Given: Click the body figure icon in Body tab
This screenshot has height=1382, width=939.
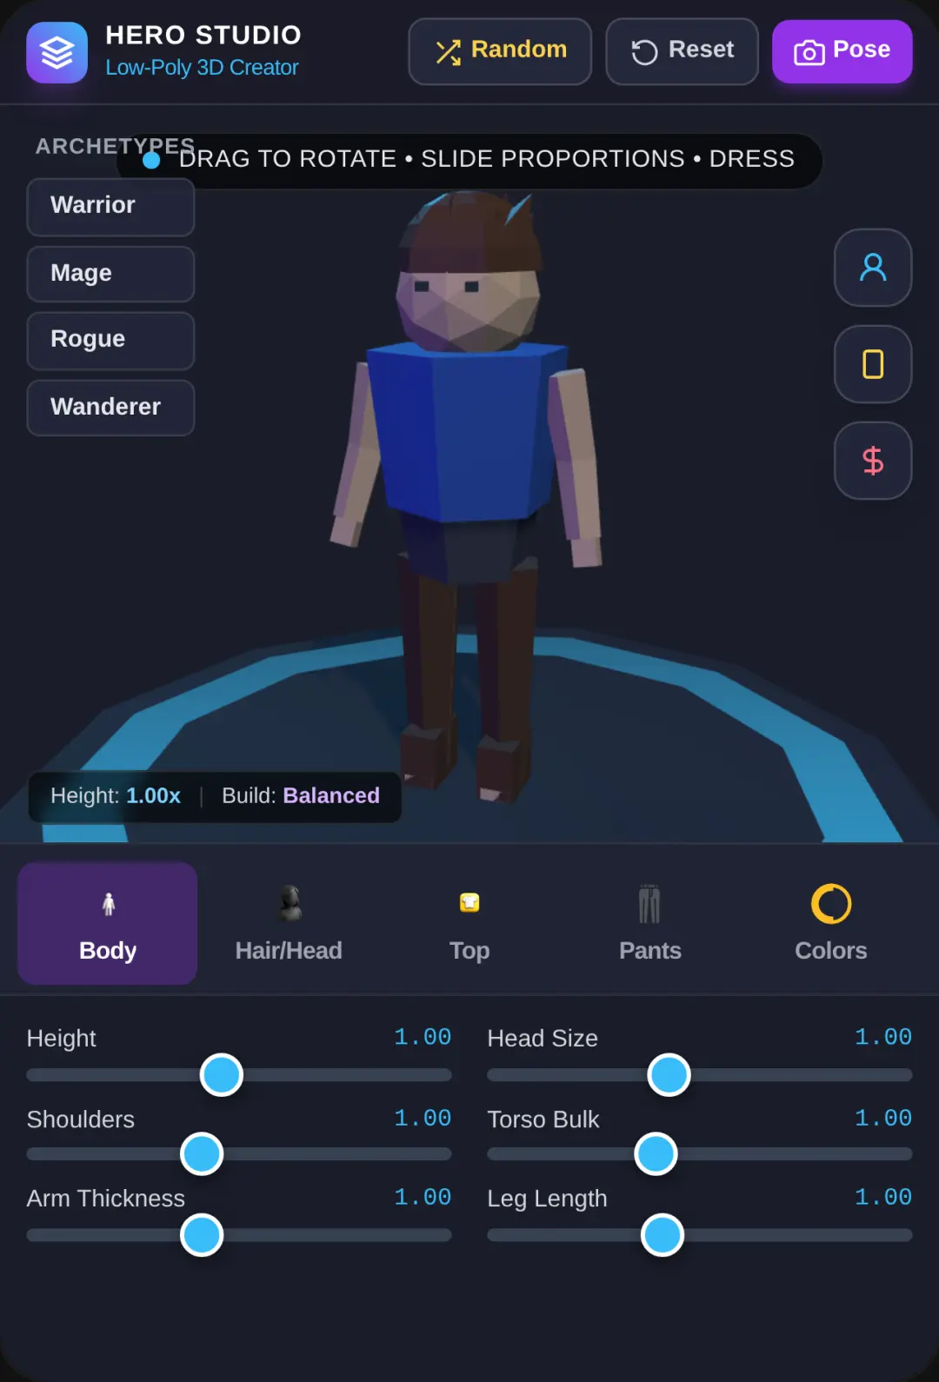Looking at the screenshot, I should (x=108, y=905).
